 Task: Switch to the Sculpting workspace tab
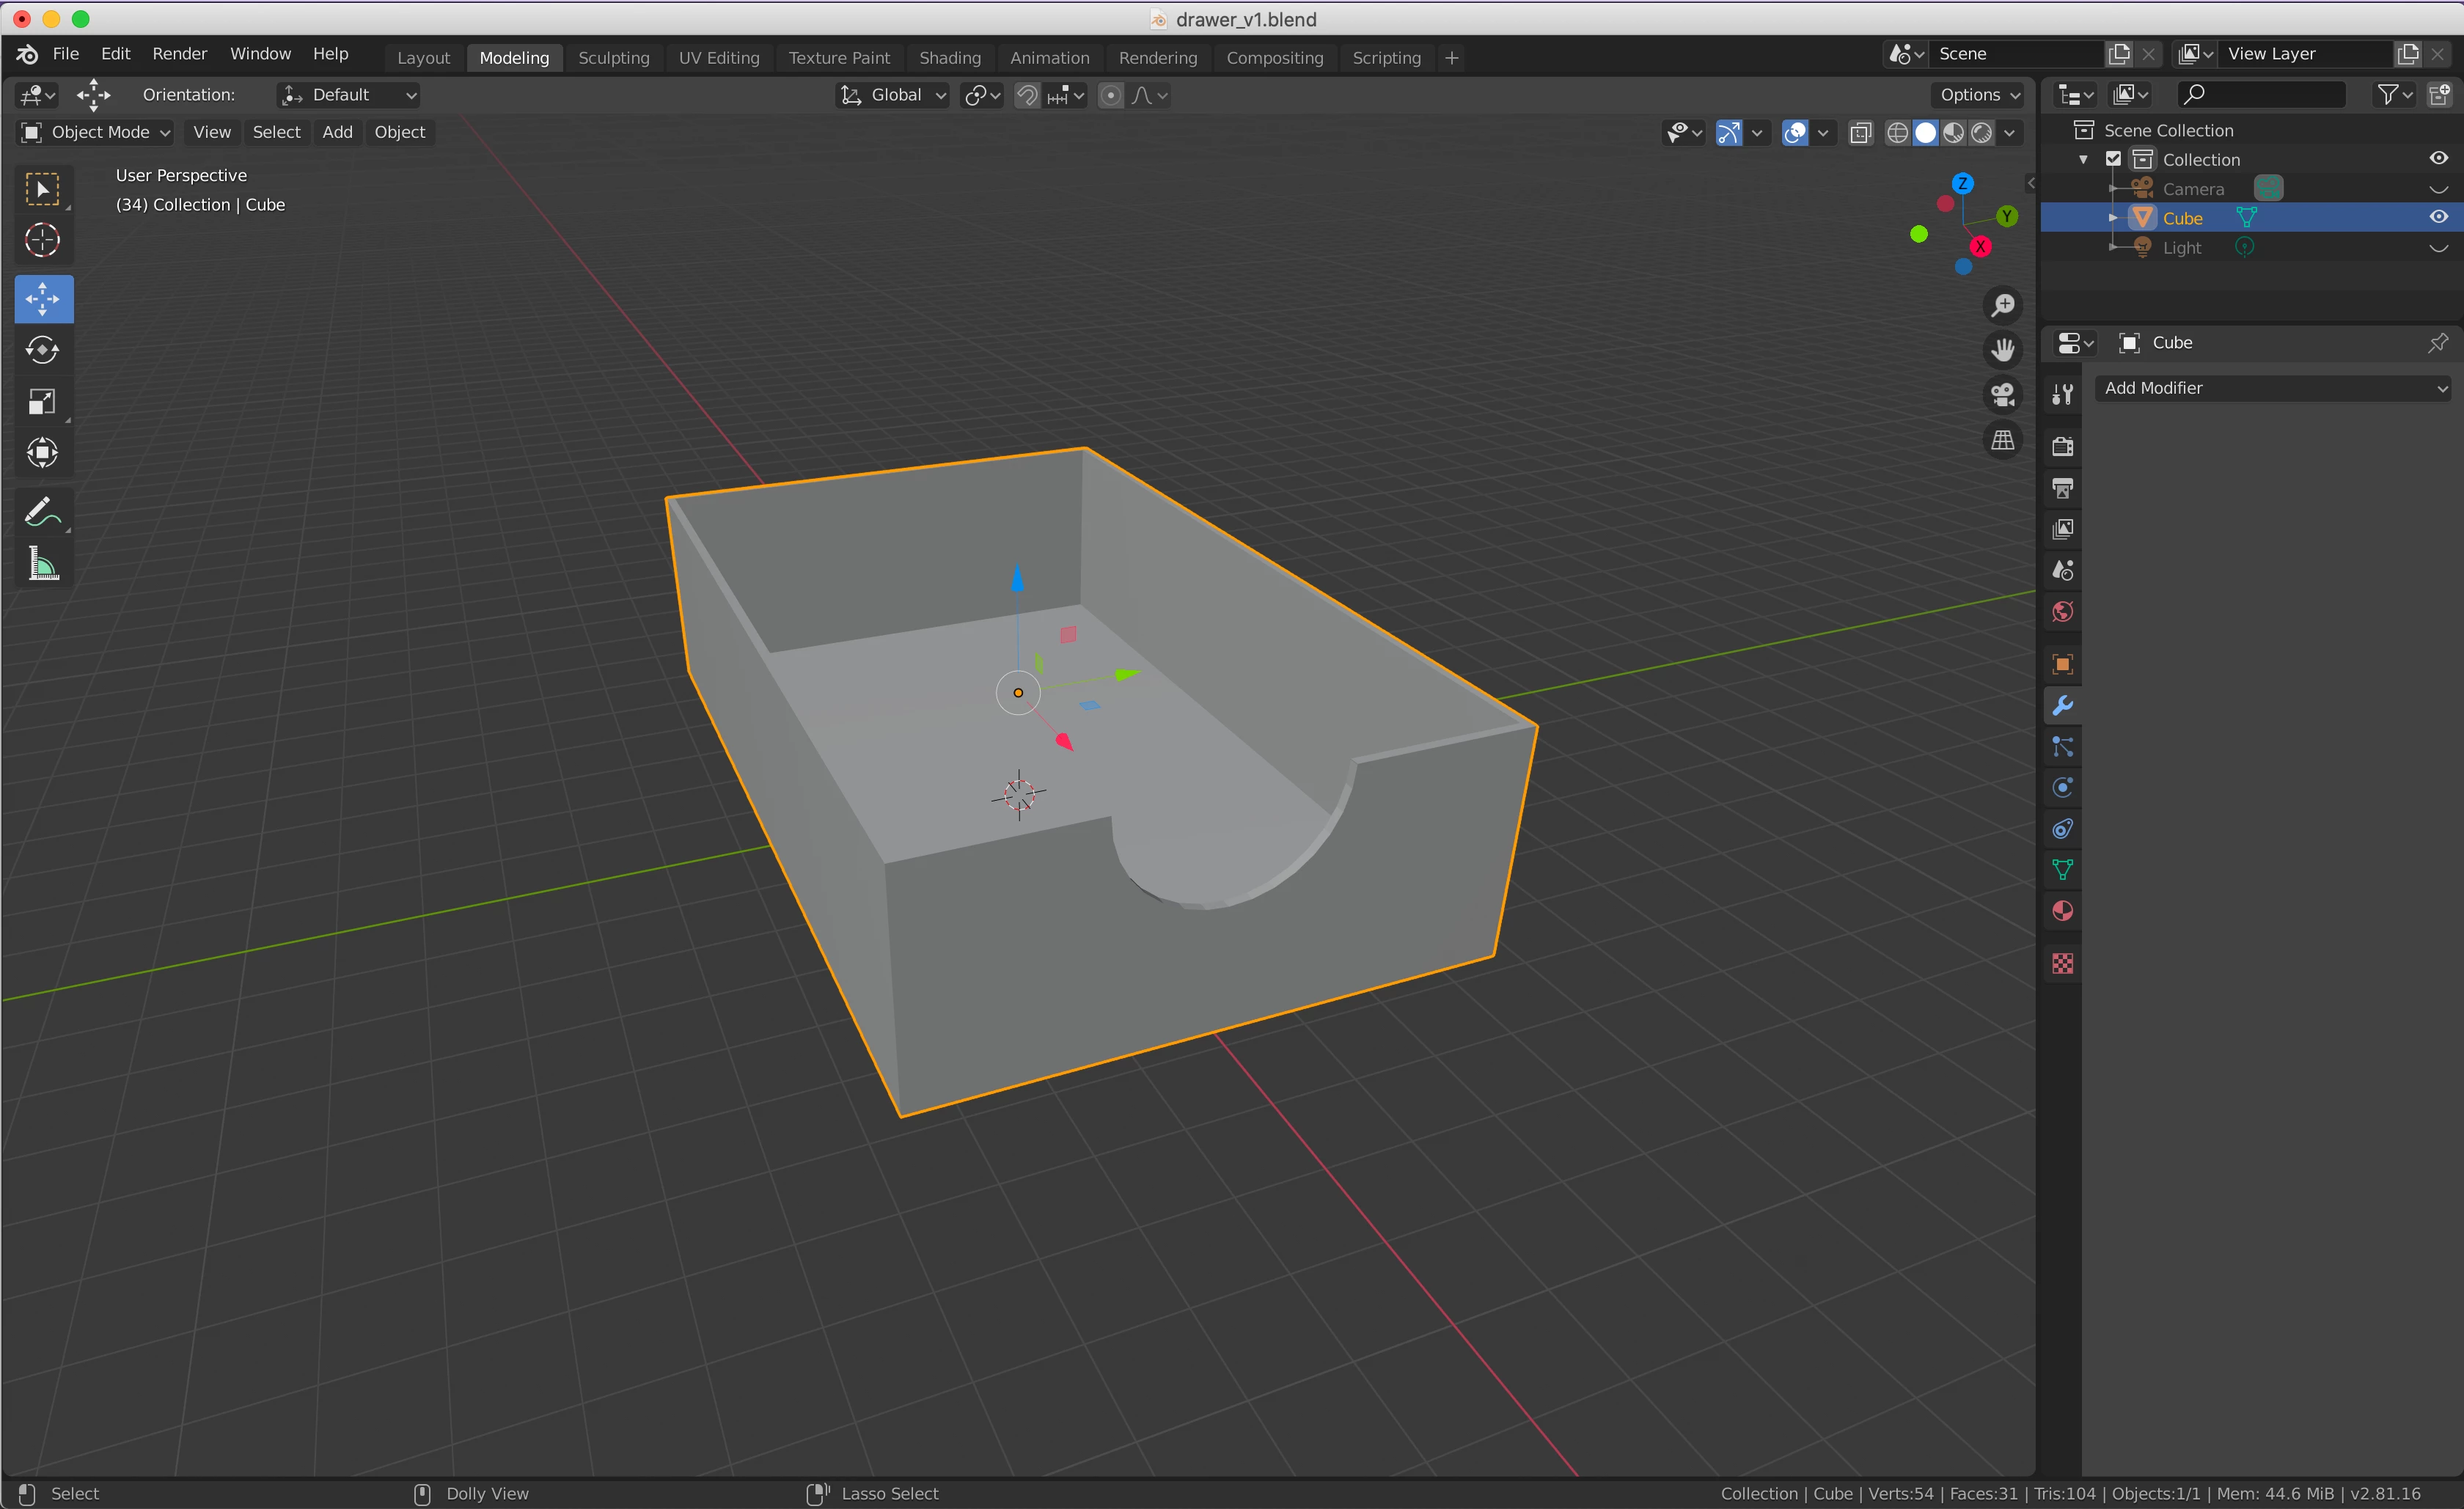pos(613,58)
